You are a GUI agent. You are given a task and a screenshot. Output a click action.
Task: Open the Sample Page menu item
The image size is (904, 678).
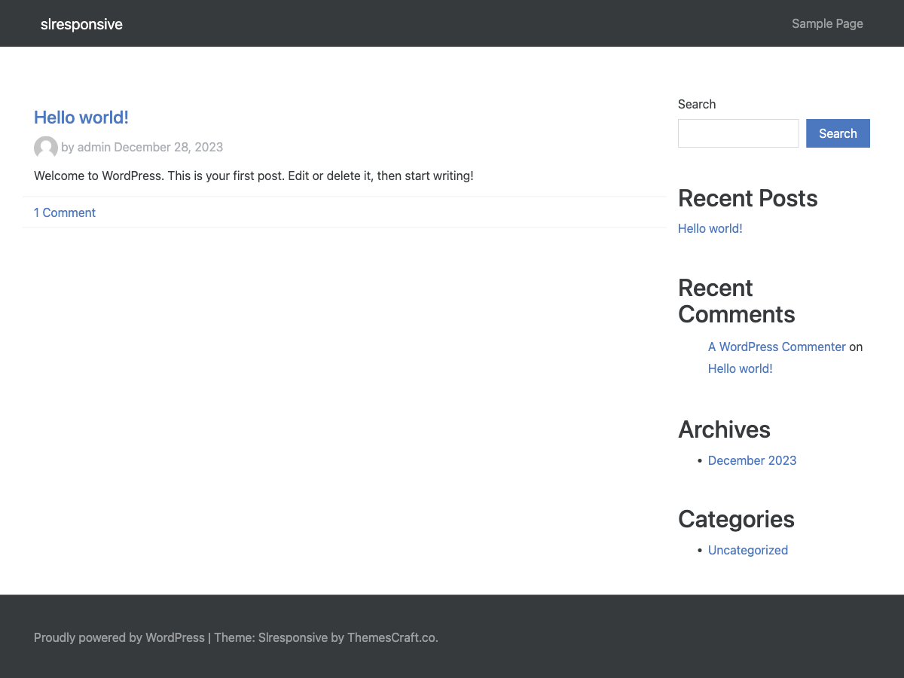827,23
